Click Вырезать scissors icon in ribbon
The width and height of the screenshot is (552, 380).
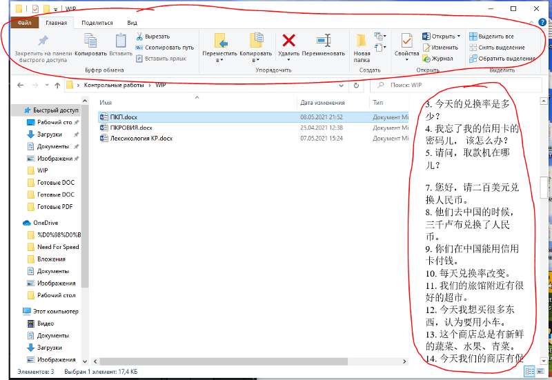(x=140, y=37)
